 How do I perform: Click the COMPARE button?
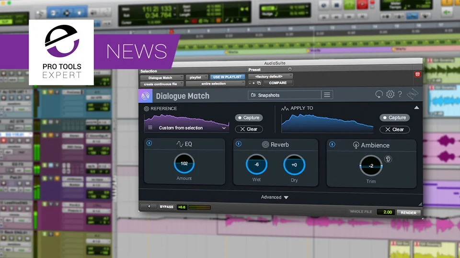278,83
